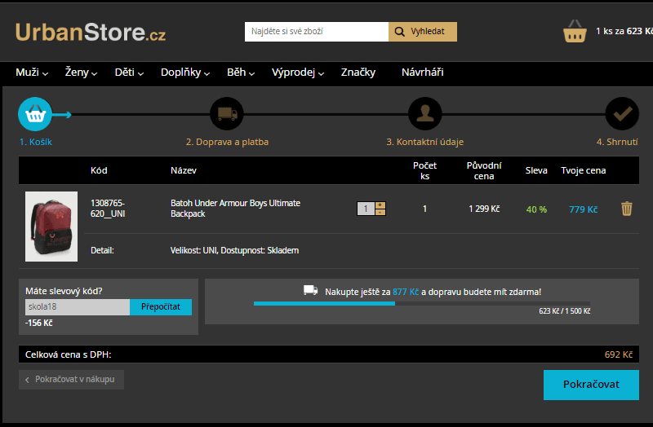Remove item with the trash icon
The width and height of the screenshot is (653, 427).
point(627,209)
